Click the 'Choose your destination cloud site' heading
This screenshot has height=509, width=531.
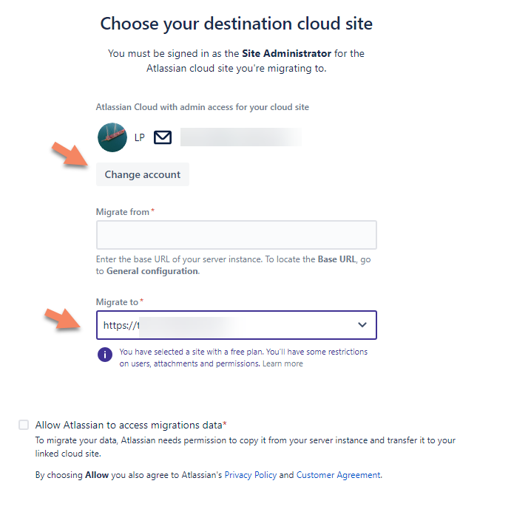(x=237, y=24)
